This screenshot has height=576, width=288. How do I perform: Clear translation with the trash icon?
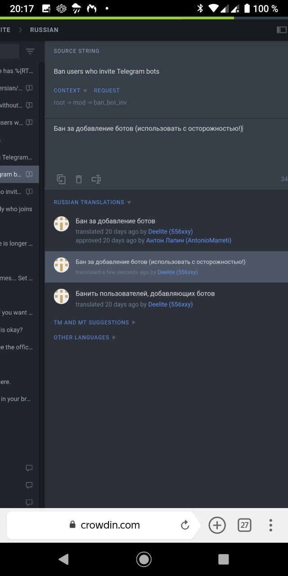point(79,179)
